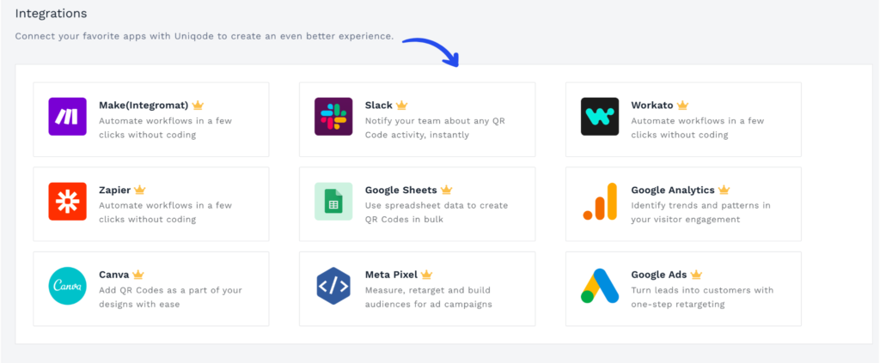880x363 pixels.
Task: Click the Google Analytics logo icon
Action: point(600,202)
